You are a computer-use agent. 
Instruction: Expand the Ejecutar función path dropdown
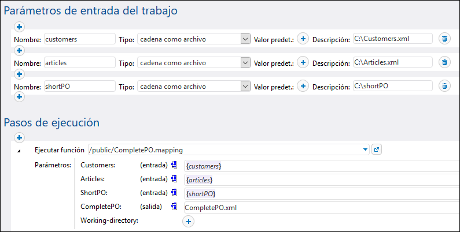pyautogui.click(x=365, y=150)
